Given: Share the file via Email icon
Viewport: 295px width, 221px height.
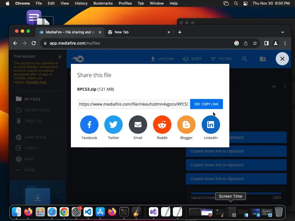Looking at the screenshot, I should (x=138, y=125).
